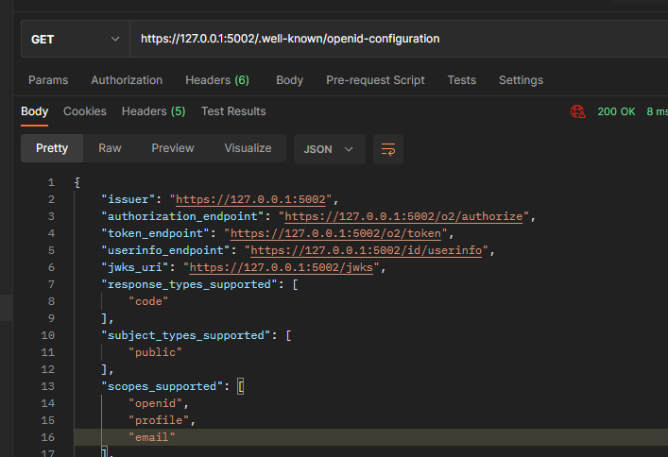Switch to Raw response view
This screenshot has width=668, height=457.
click(x=110, y=148)
